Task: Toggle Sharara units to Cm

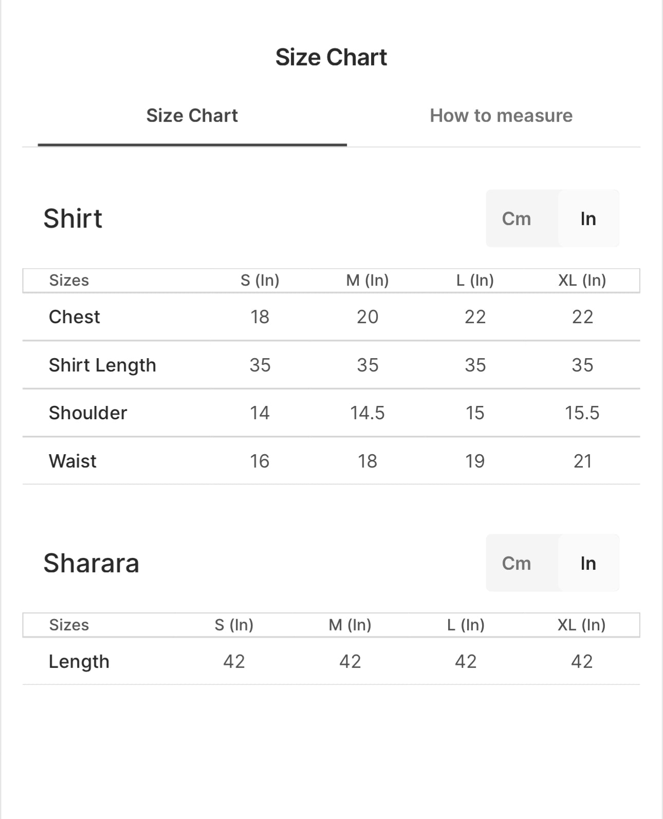Action: 517,563
